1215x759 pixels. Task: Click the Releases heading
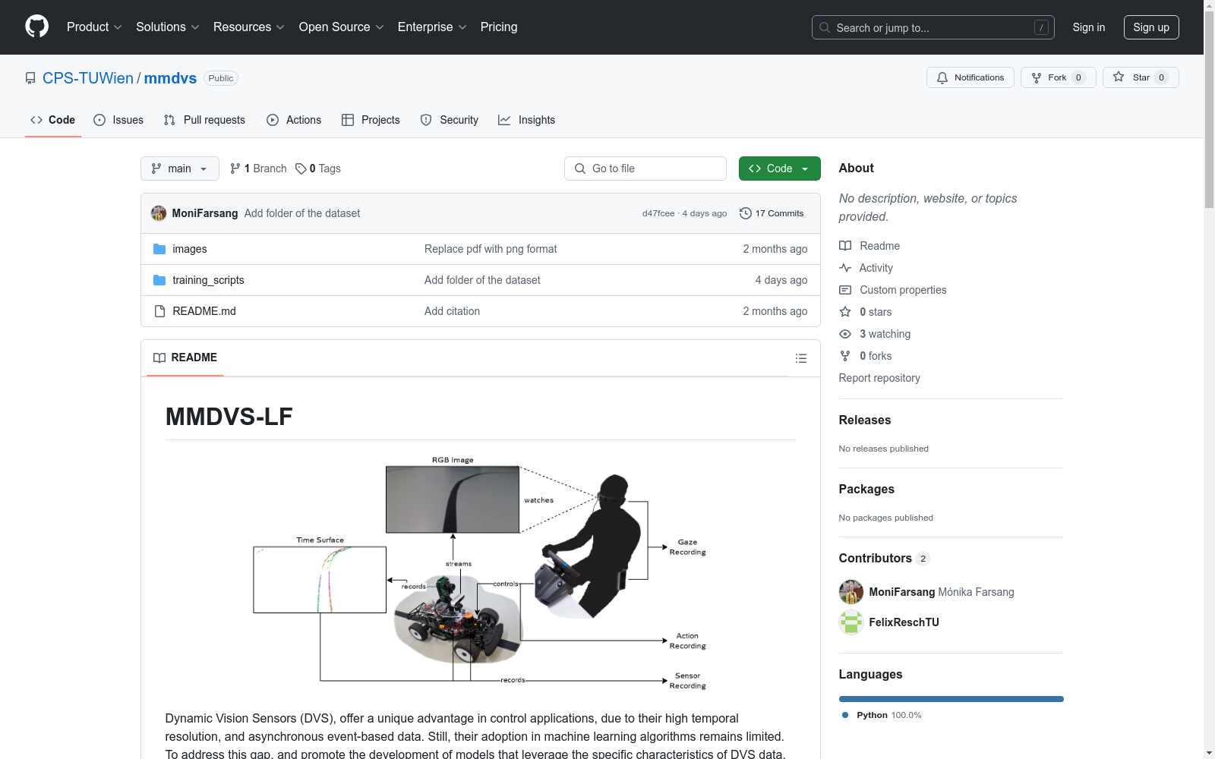tap(865, 420)
